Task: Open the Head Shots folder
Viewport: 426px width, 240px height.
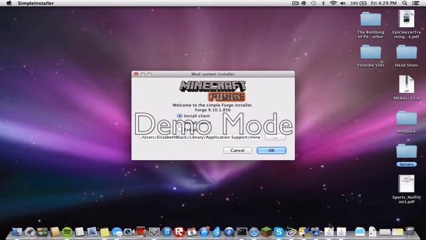Action: point(407,56)
